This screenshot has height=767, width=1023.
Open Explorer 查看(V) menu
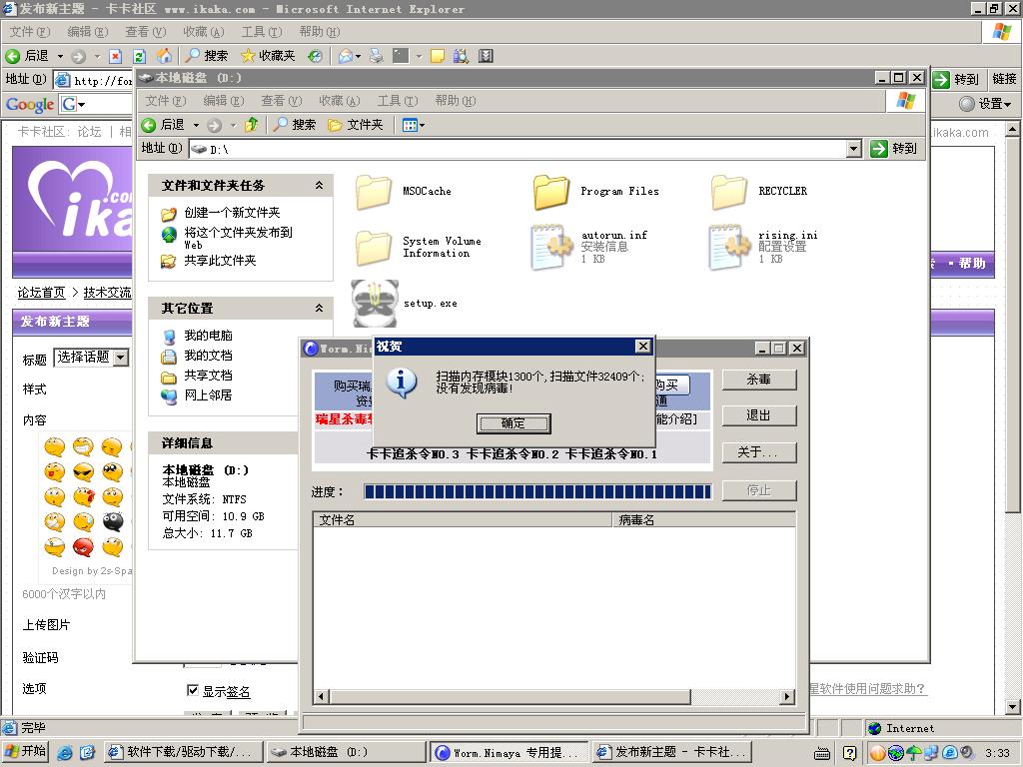(282, 101)
